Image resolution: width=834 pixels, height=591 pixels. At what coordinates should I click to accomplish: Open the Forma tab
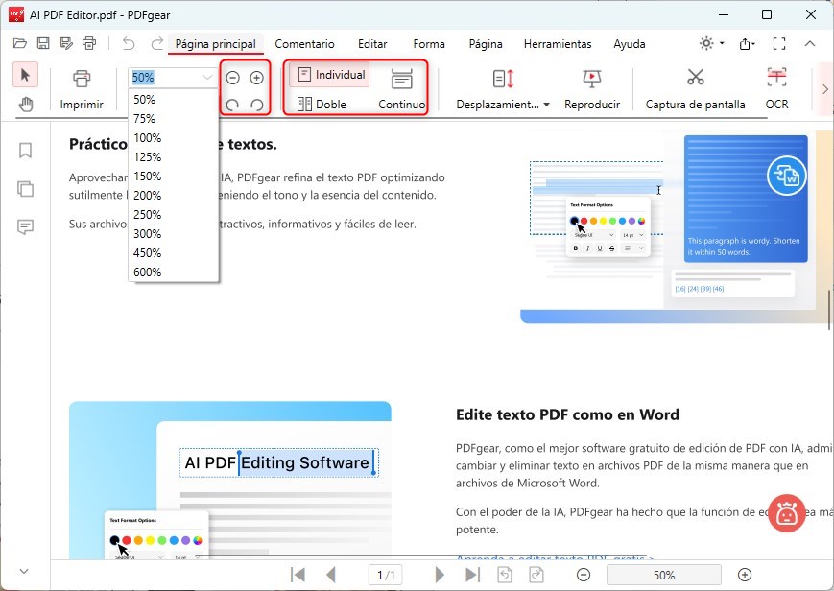(x=429, y=43)
